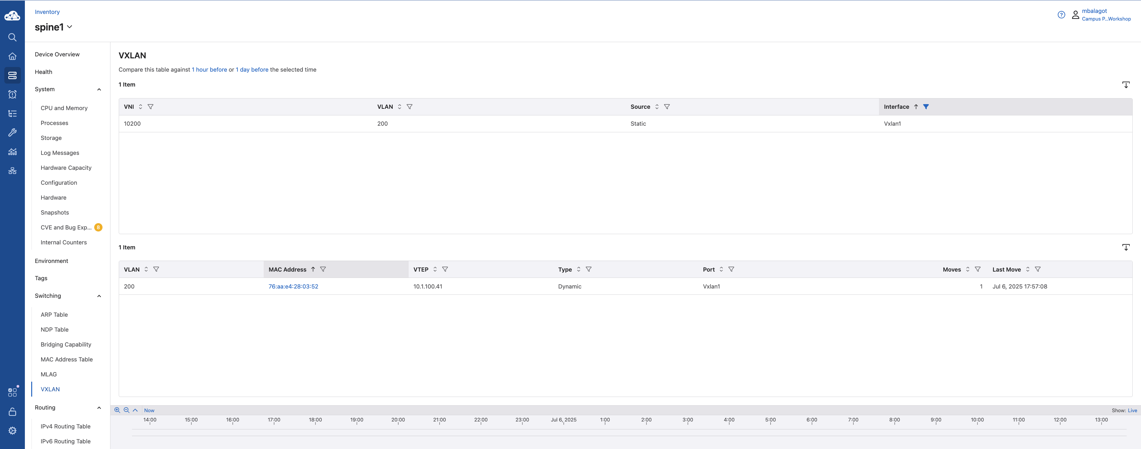The image size is (1141, 449).
Task: Toggle sort on VTEP column
Action: pos(435,269)
